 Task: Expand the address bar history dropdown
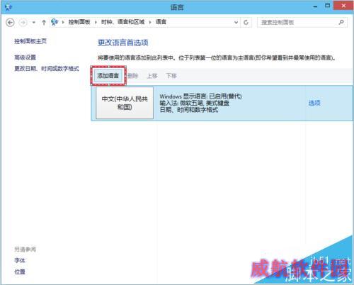point(236,23)
